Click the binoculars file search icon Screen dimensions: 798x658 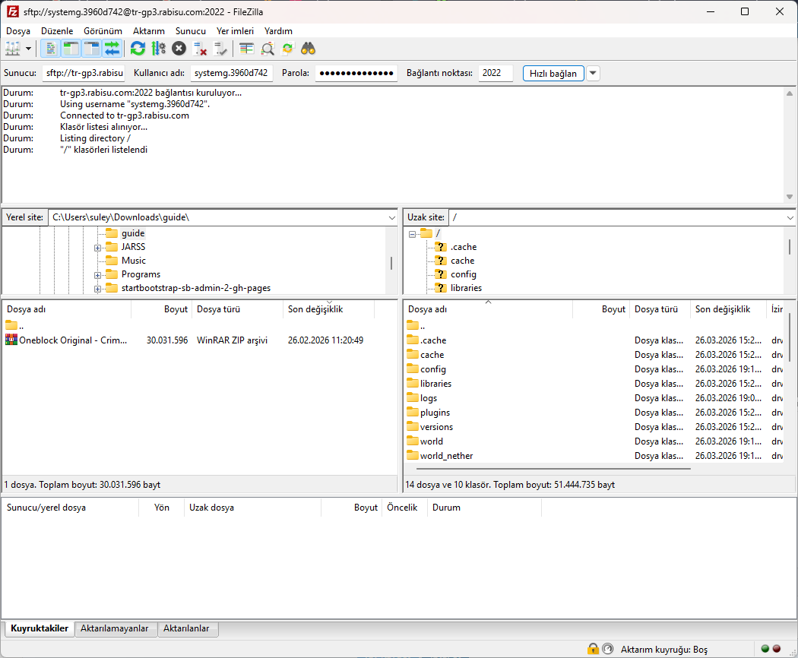point(308,49)
